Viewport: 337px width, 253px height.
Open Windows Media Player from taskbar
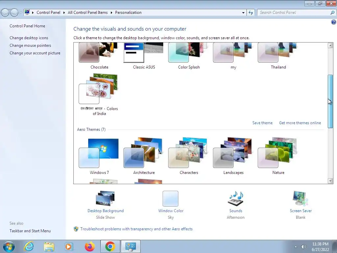click(x=69, y=246)
